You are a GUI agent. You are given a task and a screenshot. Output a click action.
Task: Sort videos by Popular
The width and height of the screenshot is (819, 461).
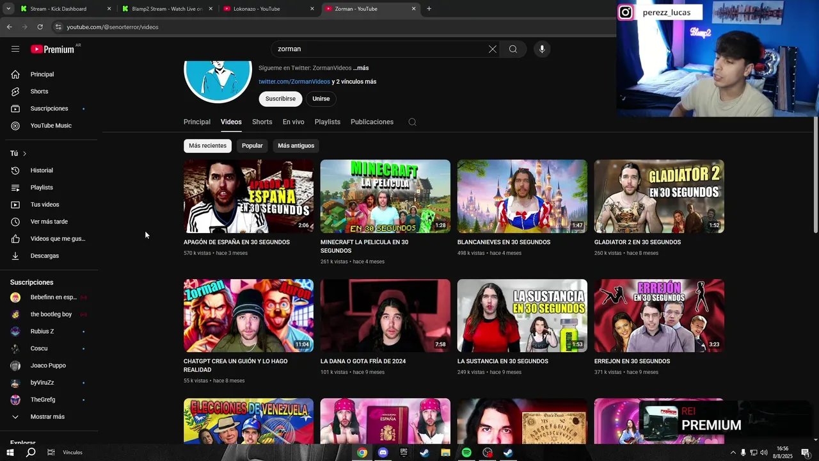pyautogui.click(x=252, y=145)
